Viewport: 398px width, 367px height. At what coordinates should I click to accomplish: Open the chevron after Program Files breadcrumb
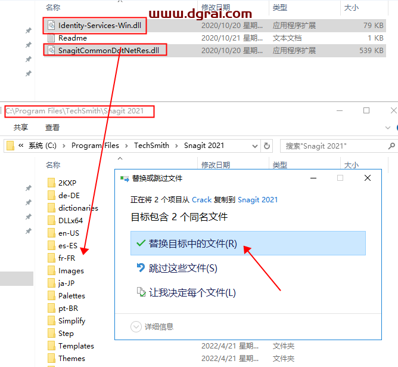point(126,146)
